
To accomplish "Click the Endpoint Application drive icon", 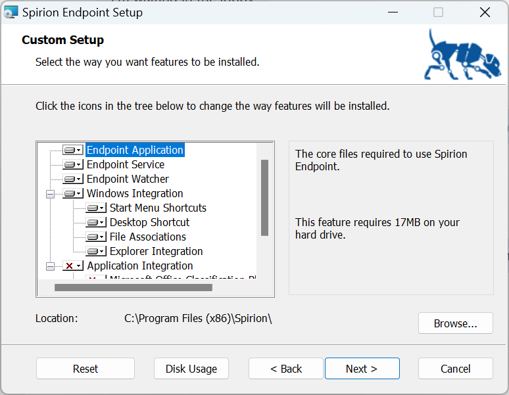I will pyautogui.click(x=72, y=150).
